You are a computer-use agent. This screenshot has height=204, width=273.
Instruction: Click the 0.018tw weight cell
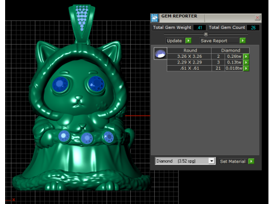234,68
